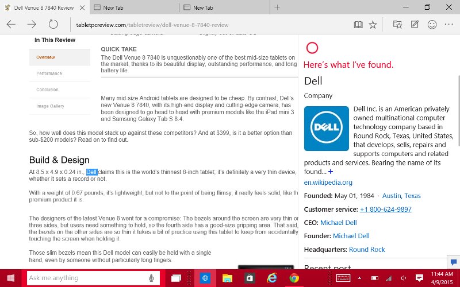Launch Google Chrome from the taskbar
Image resolution: width=460 pixels, height=287 pixels.
click(x=294, y=278)
